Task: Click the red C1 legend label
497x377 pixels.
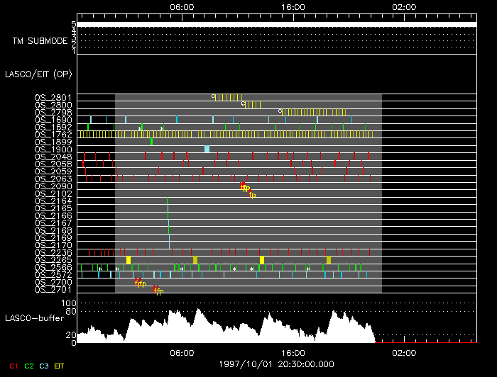Action: [12, 366]
